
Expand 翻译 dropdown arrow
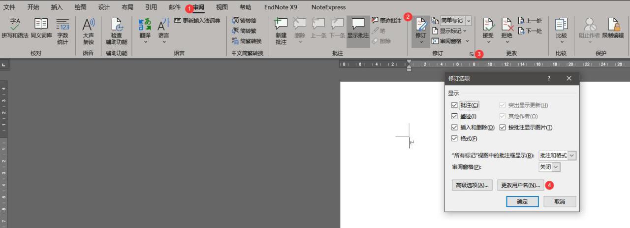pyautogui.click(x=145, y=42)
